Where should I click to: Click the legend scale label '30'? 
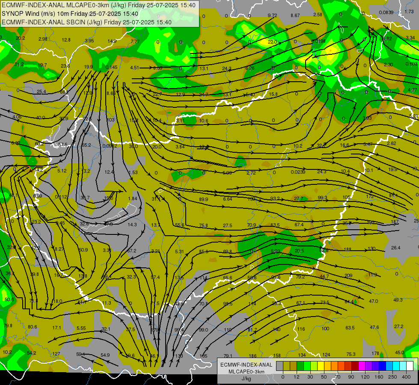[x=310, y=377]
